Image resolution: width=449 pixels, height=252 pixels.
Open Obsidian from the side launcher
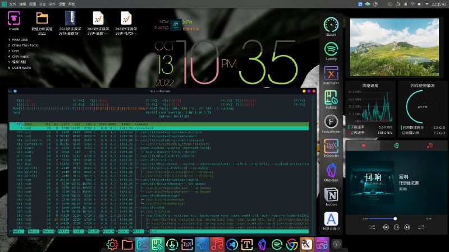(x=331, y=172)
